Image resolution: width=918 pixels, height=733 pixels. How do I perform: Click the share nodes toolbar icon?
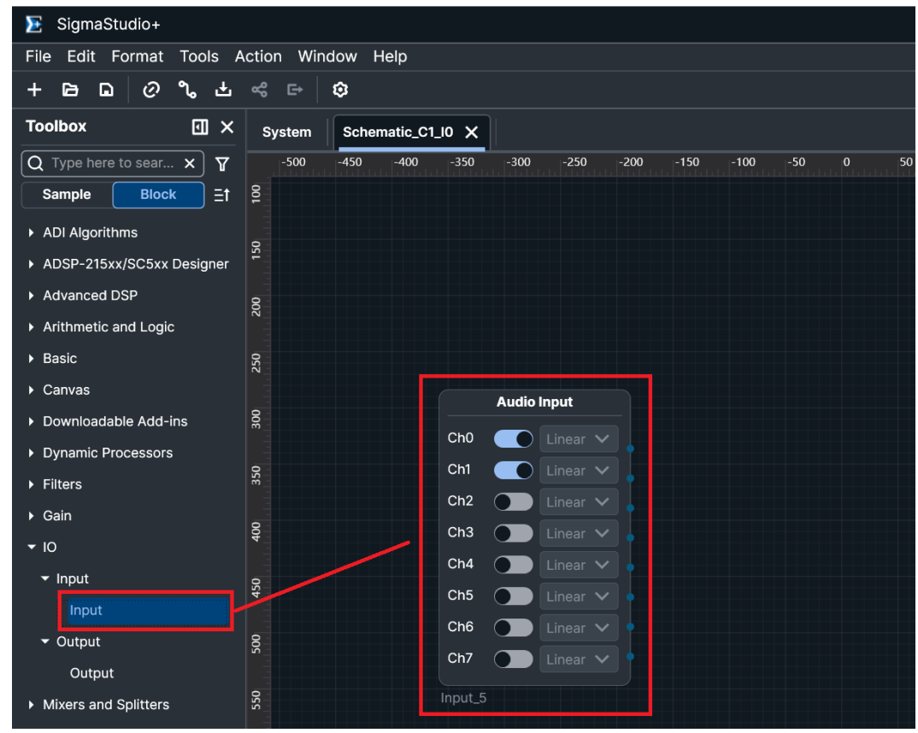[259, 90]
